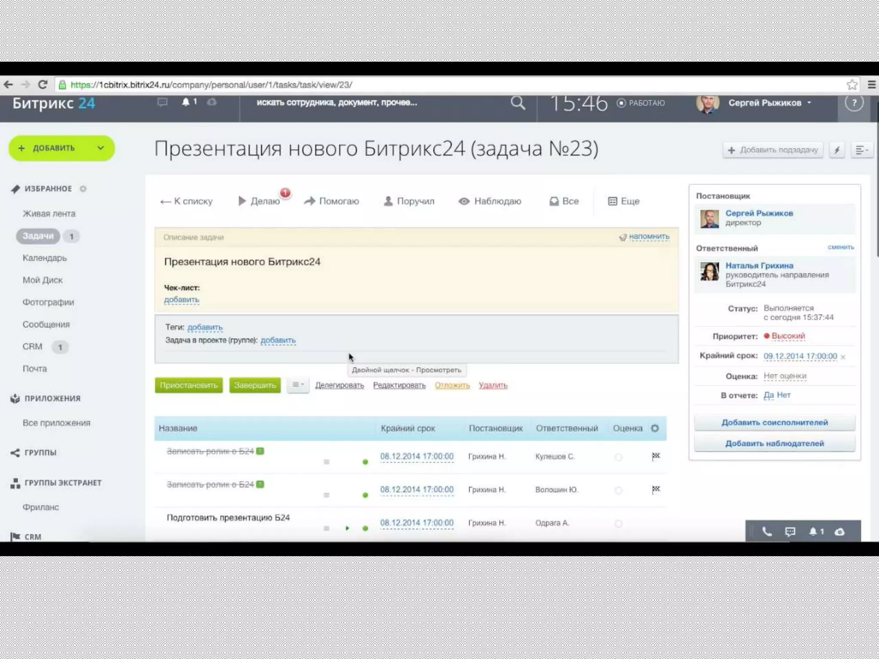Open the Сергей Рыжиков user menu dropdown
This screenshot has width=879, height=659.
pos(809,103)
